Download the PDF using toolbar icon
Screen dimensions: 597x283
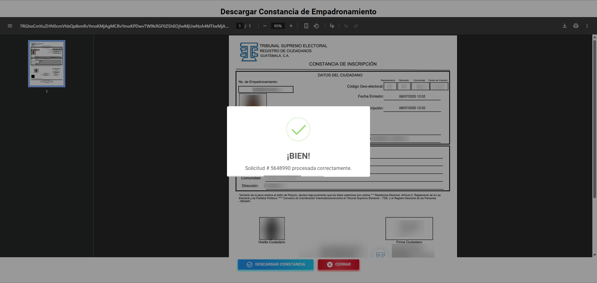click(x=565, y=26)
